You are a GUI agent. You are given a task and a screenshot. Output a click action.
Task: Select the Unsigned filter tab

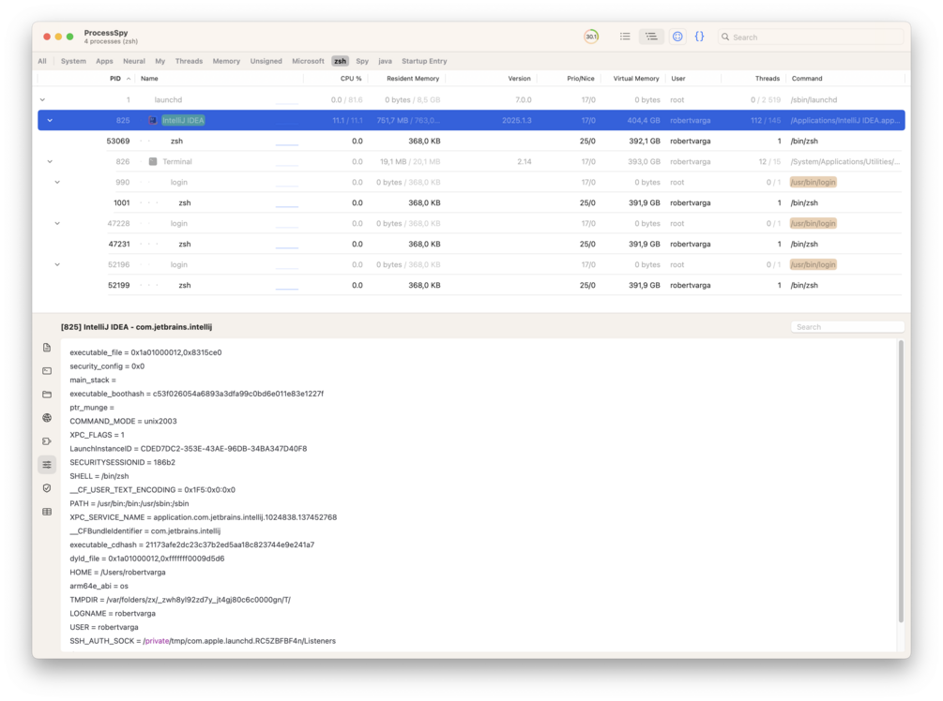tap(266, 61)
